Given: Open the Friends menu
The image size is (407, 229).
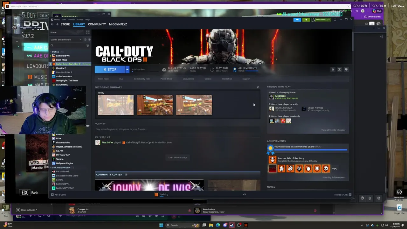Looking at the screenshot, I should [x=72, y=19].
